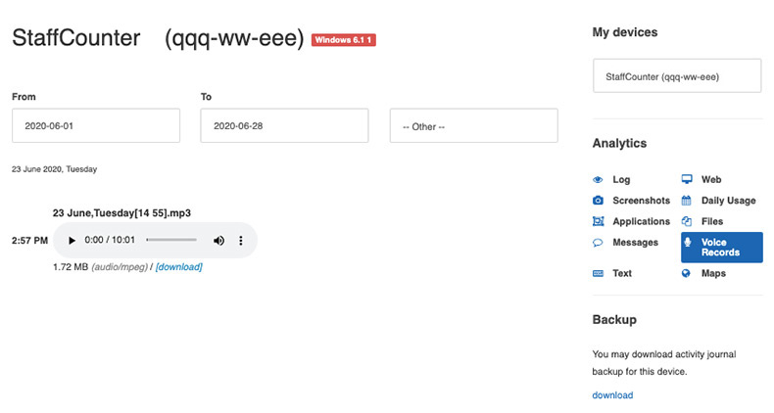Image resolution: width=774 pixels, height=413 pixels.
Task: Click the 23 June 2020, Tuesday date heading
Action: coord(54,169)
